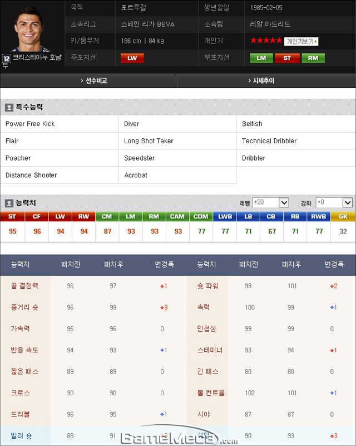This screenshot has width=356, height=446.
Task: Click the RM sub-position badge
Action: pos(313,58)
